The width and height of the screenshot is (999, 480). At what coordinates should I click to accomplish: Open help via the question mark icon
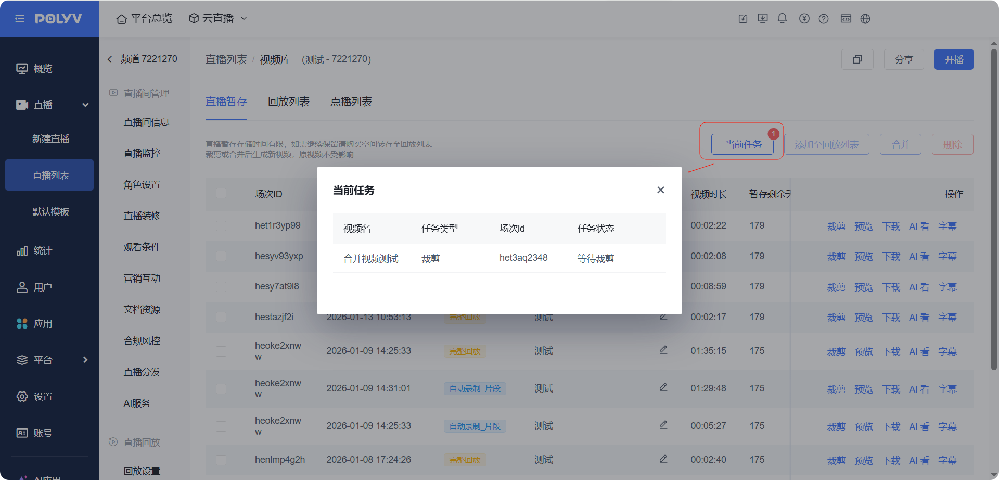pos(824,19)
